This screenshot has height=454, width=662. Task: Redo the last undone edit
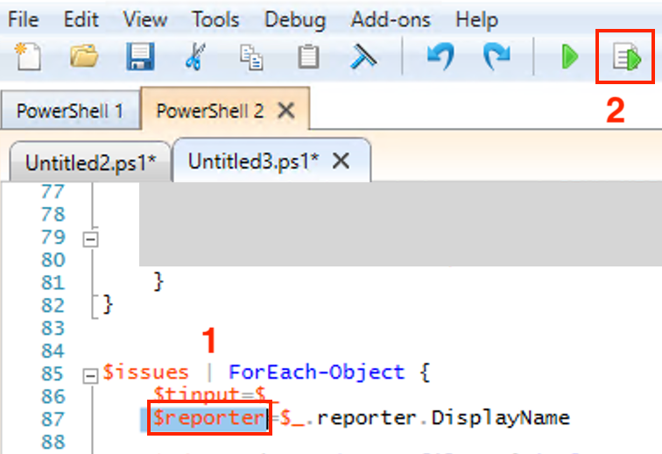pos(496,58)
